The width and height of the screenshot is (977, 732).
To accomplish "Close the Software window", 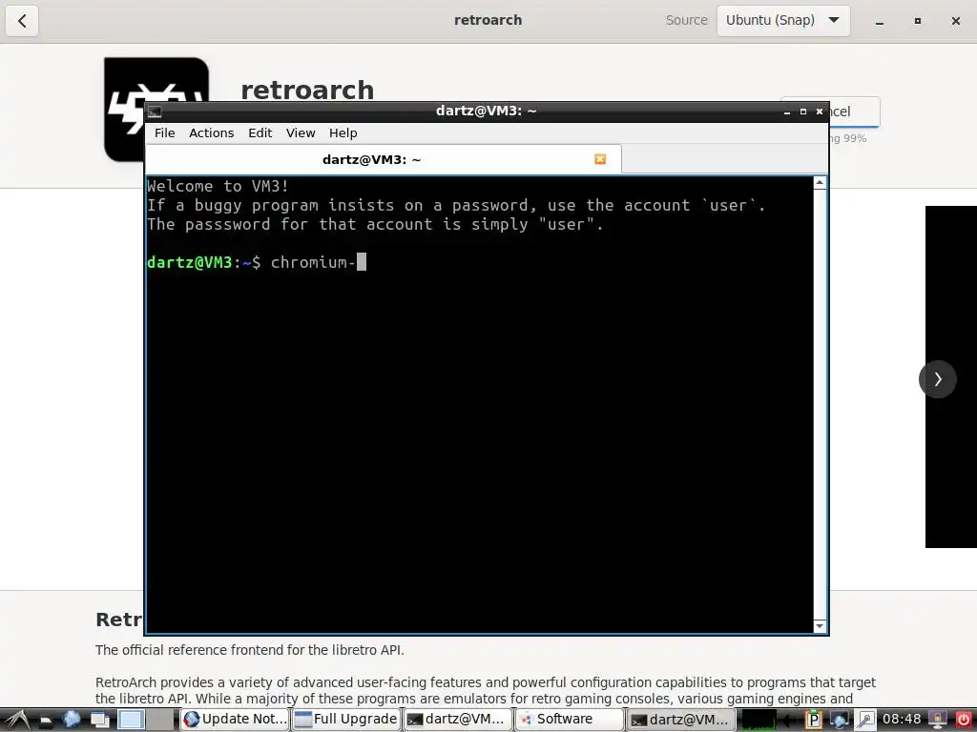I will point(955,21).
